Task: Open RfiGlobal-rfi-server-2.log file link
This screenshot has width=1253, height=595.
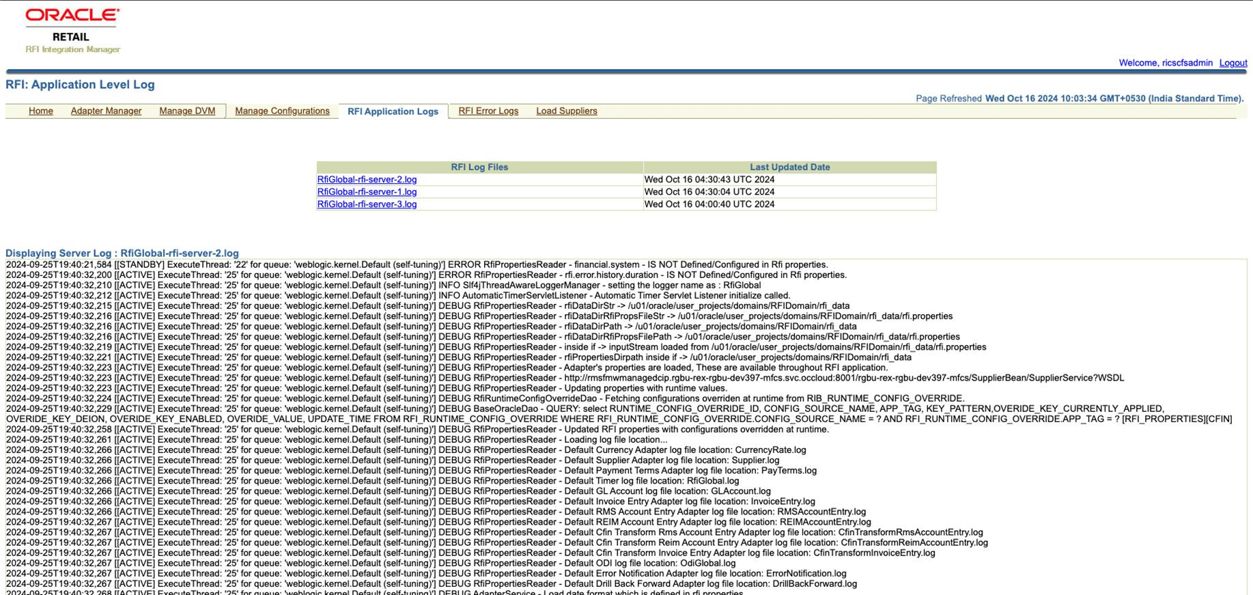Action: tap(367, 180)
